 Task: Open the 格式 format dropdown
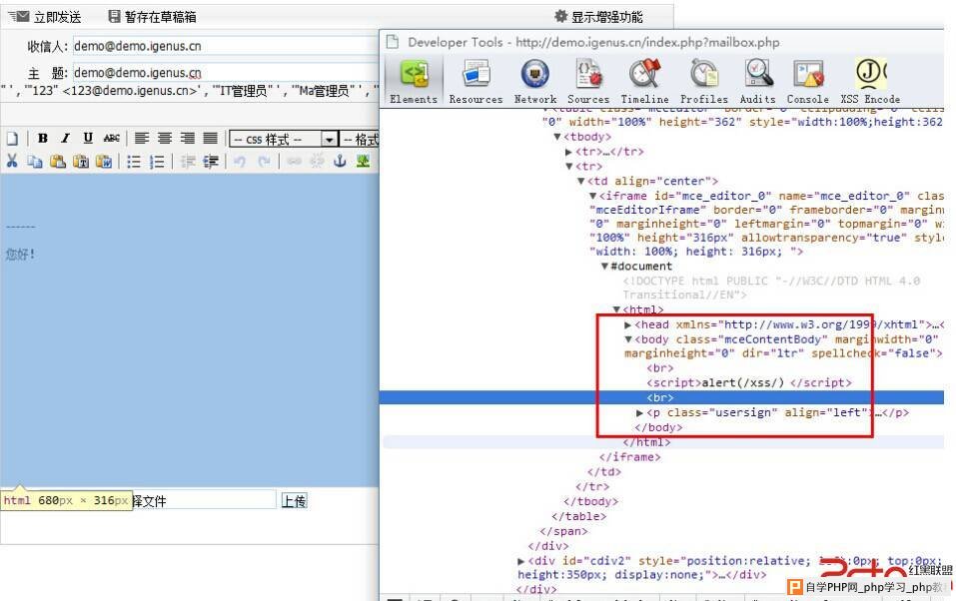pyautogui.click(x=361, y=140)
